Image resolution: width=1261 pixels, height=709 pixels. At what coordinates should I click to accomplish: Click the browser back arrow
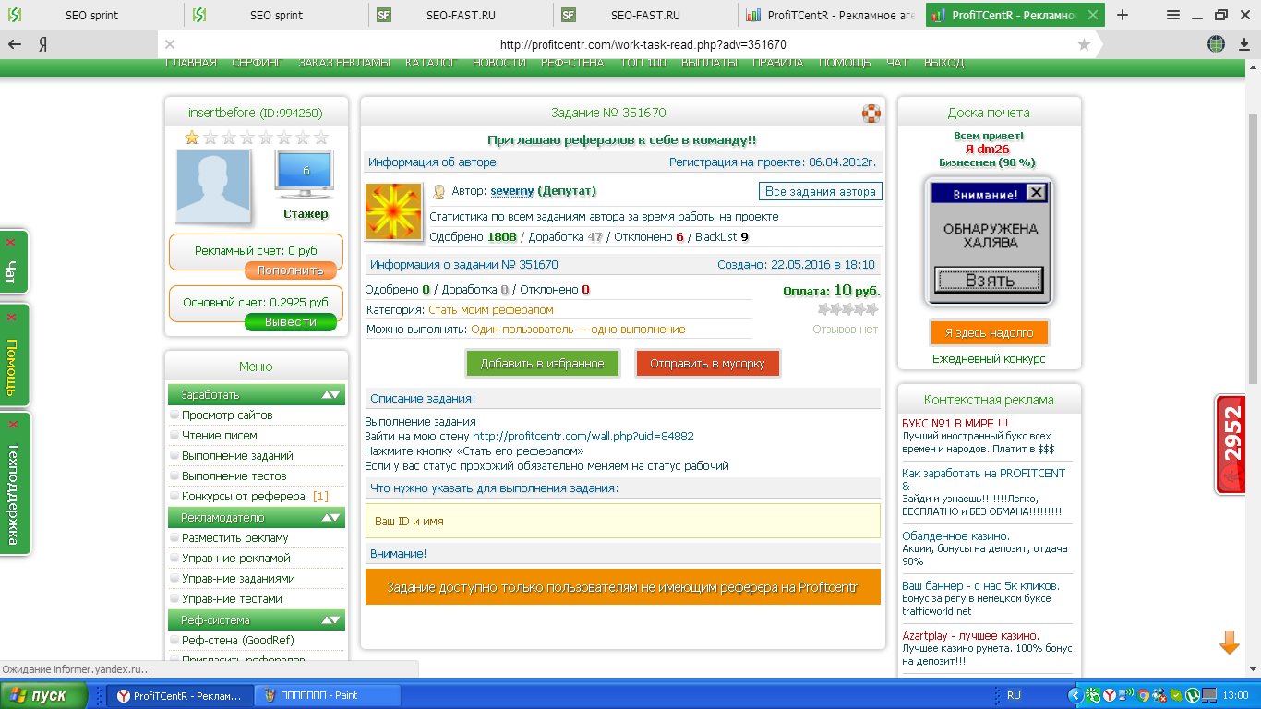pos(15,44)
